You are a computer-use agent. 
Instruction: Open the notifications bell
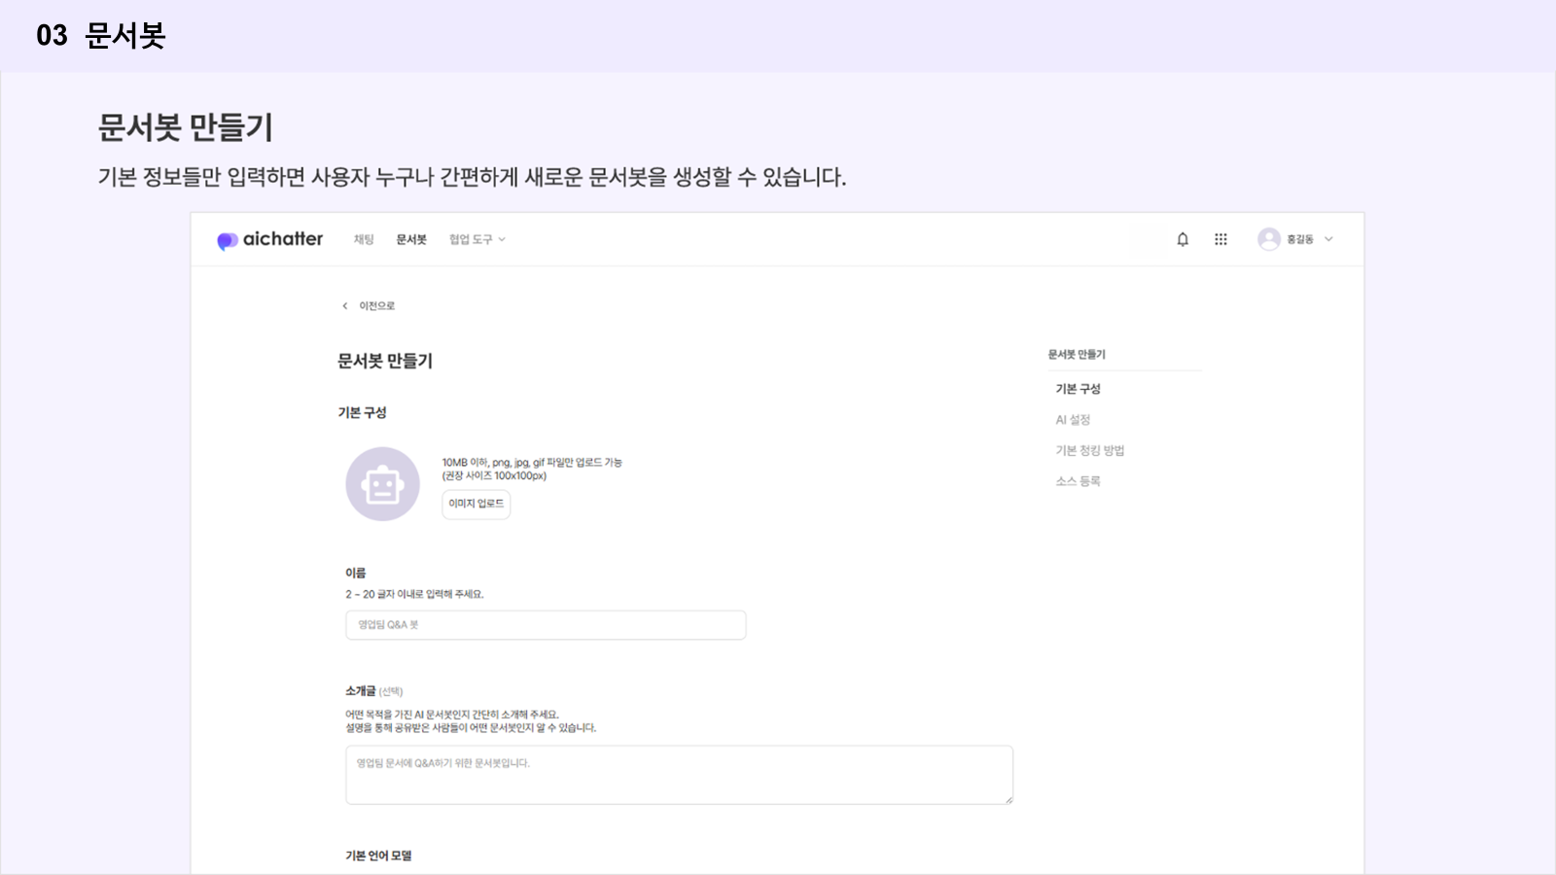click(1183, 239)
